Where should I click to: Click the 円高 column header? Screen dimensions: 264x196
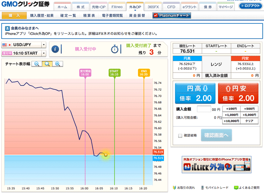[187, 58]
